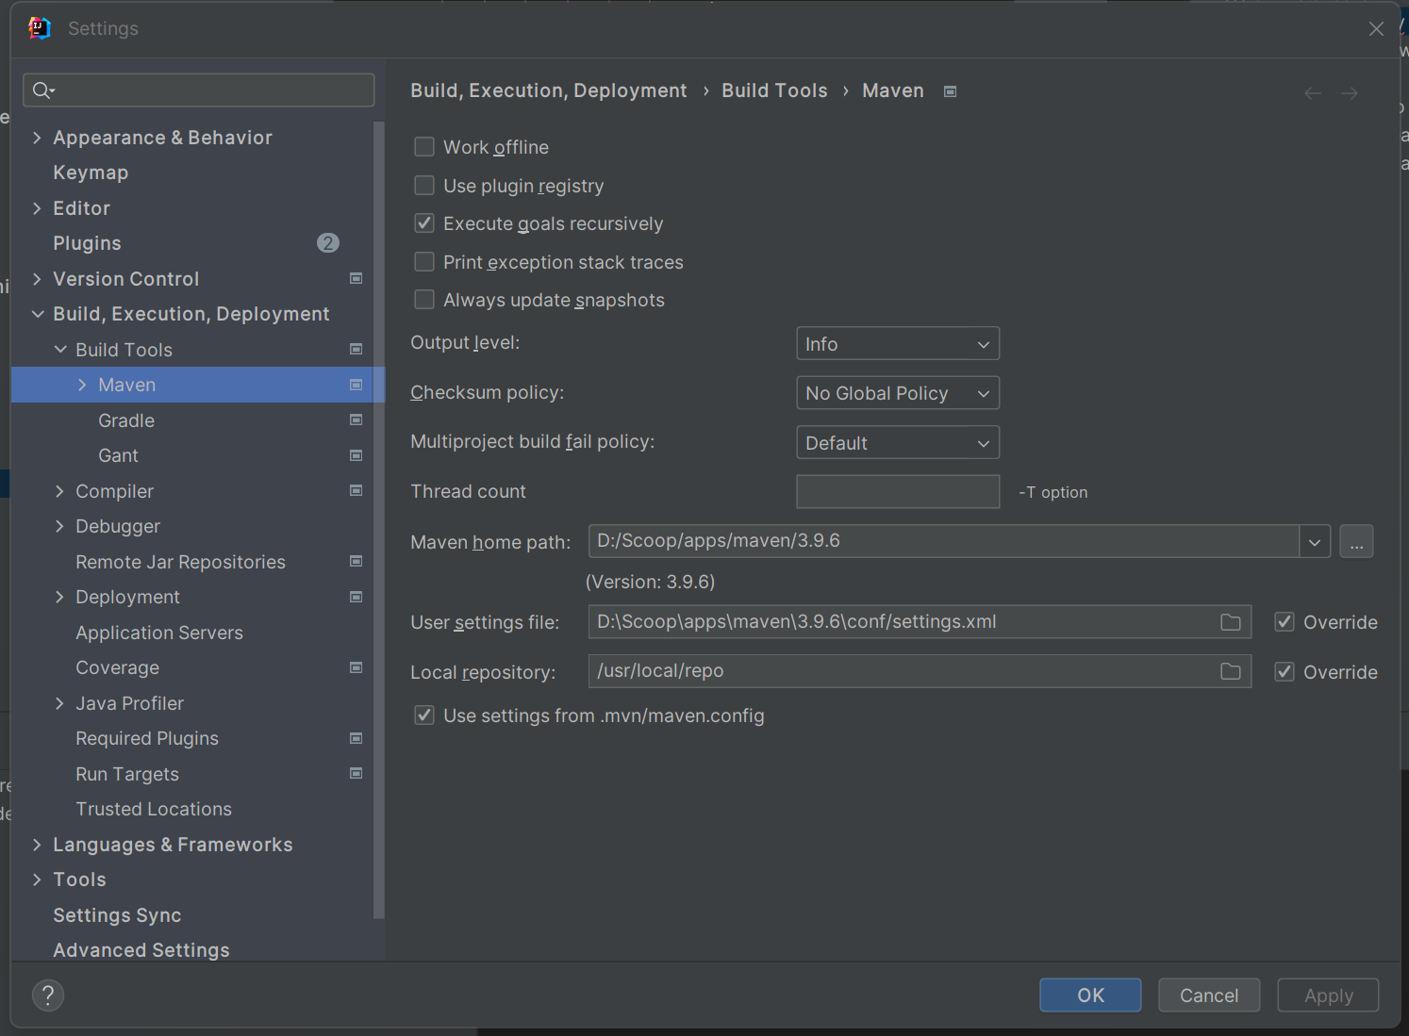Click the search magnifier icon in settings
Image resolution: width=1409 pixels, height=1036 pixels.
click(x=42, y=90)
